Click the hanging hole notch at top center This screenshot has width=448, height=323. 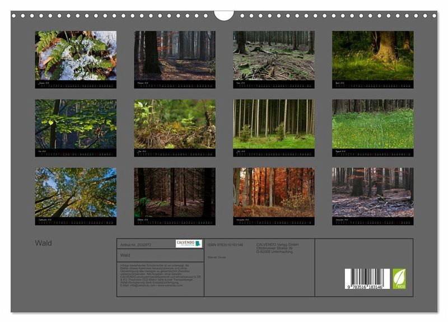click(x=224, y=15)
